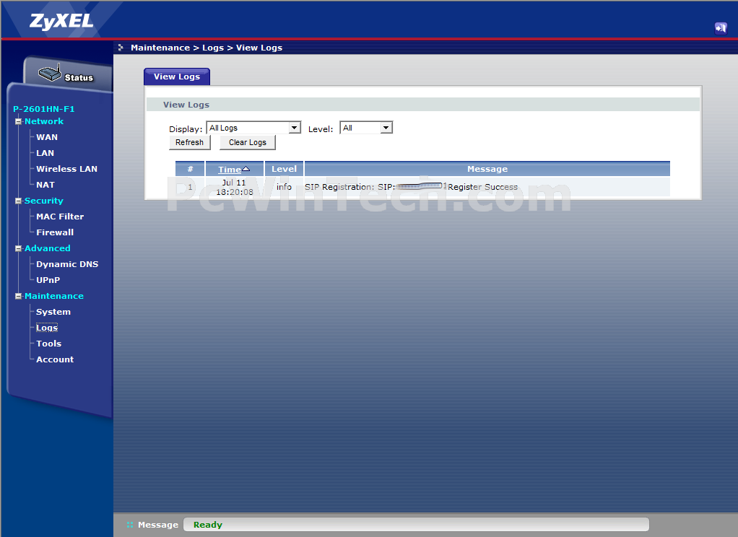The width and height of the screenshot is (738, 537).
Task: Click the Maintenance heading link
Action: click(54, 296)
